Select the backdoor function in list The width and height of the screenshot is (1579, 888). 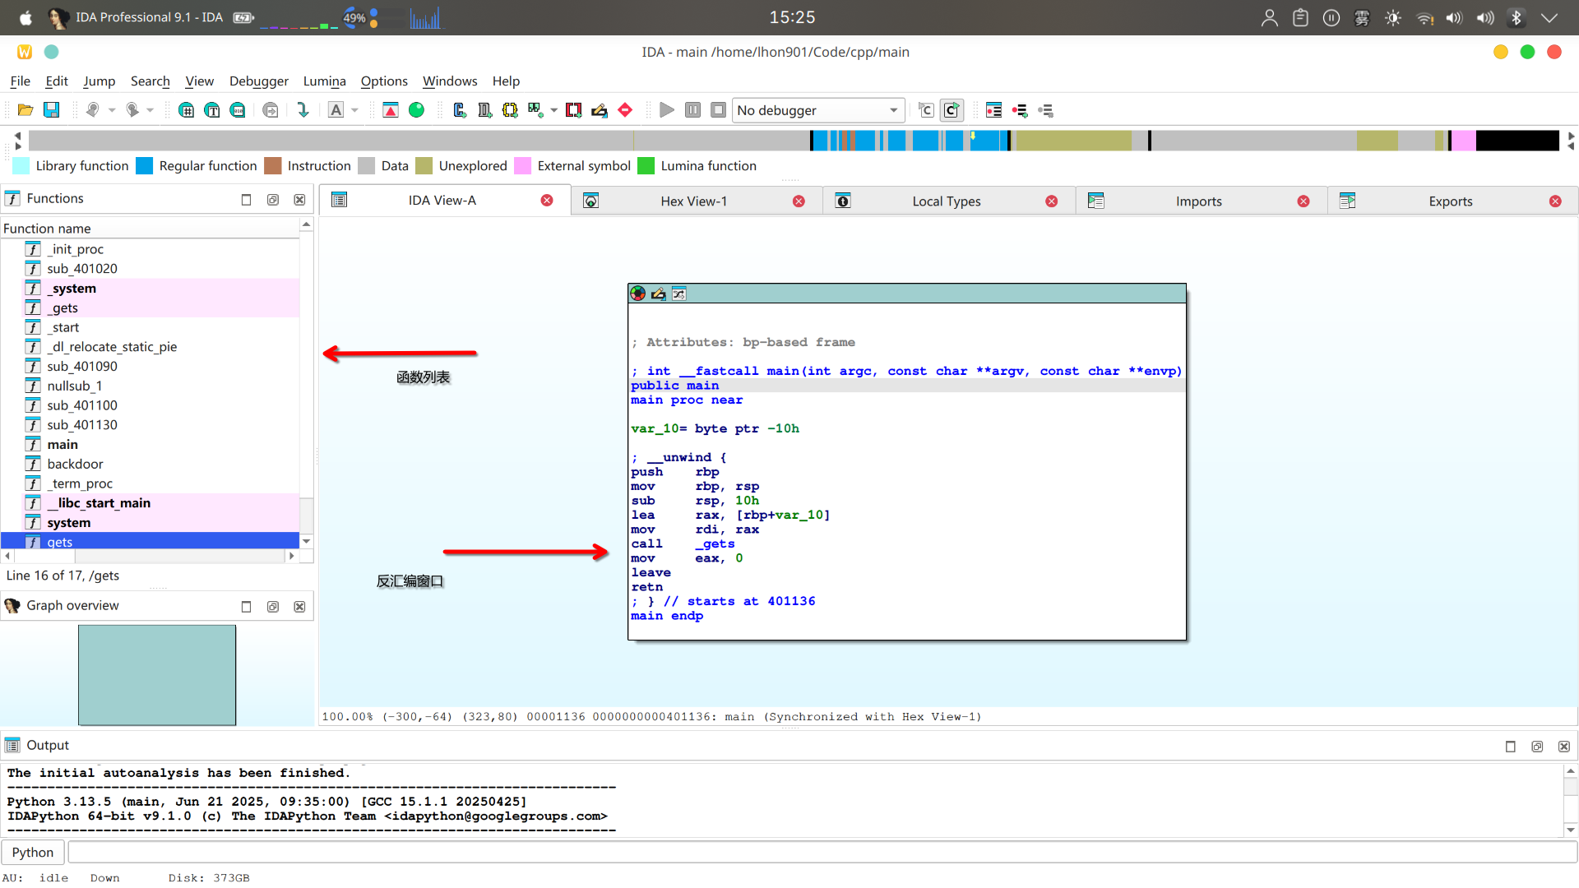75,464
